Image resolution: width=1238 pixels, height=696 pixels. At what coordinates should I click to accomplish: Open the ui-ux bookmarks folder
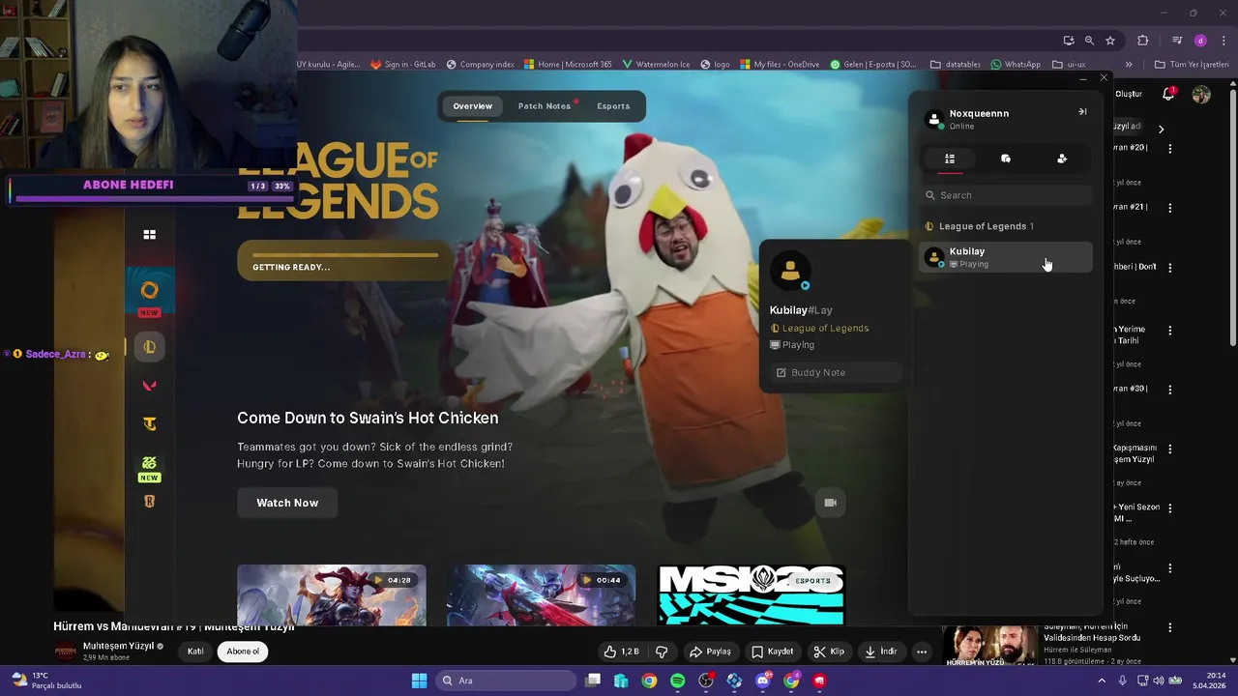click(1069, 65)
